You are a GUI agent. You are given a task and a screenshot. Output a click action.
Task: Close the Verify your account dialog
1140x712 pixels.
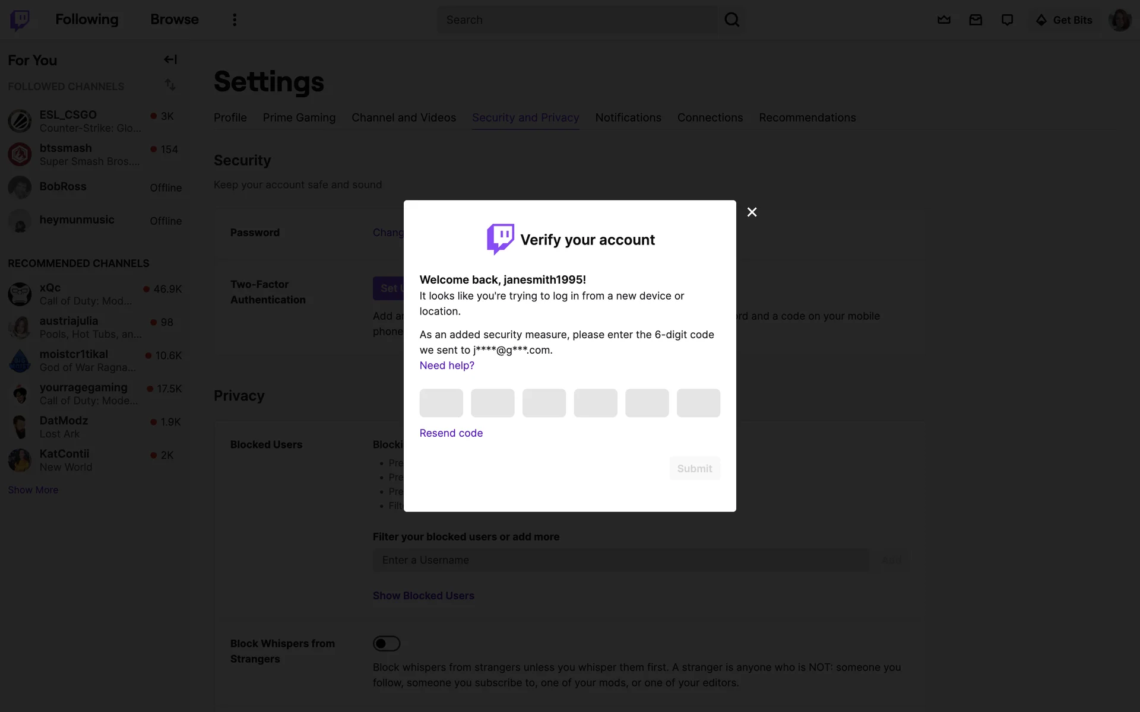(x=752, y=212)
